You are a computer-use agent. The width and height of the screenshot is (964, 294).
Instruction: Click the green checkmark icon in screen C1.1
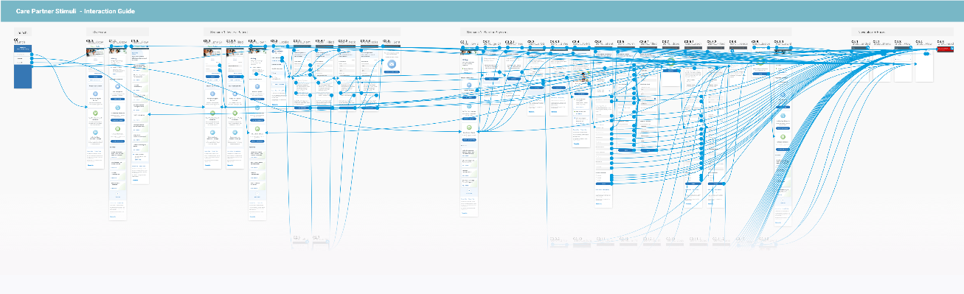95,113
